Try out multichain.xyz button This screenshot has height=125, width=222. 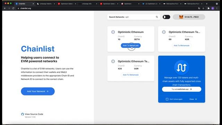click(181, 89)
